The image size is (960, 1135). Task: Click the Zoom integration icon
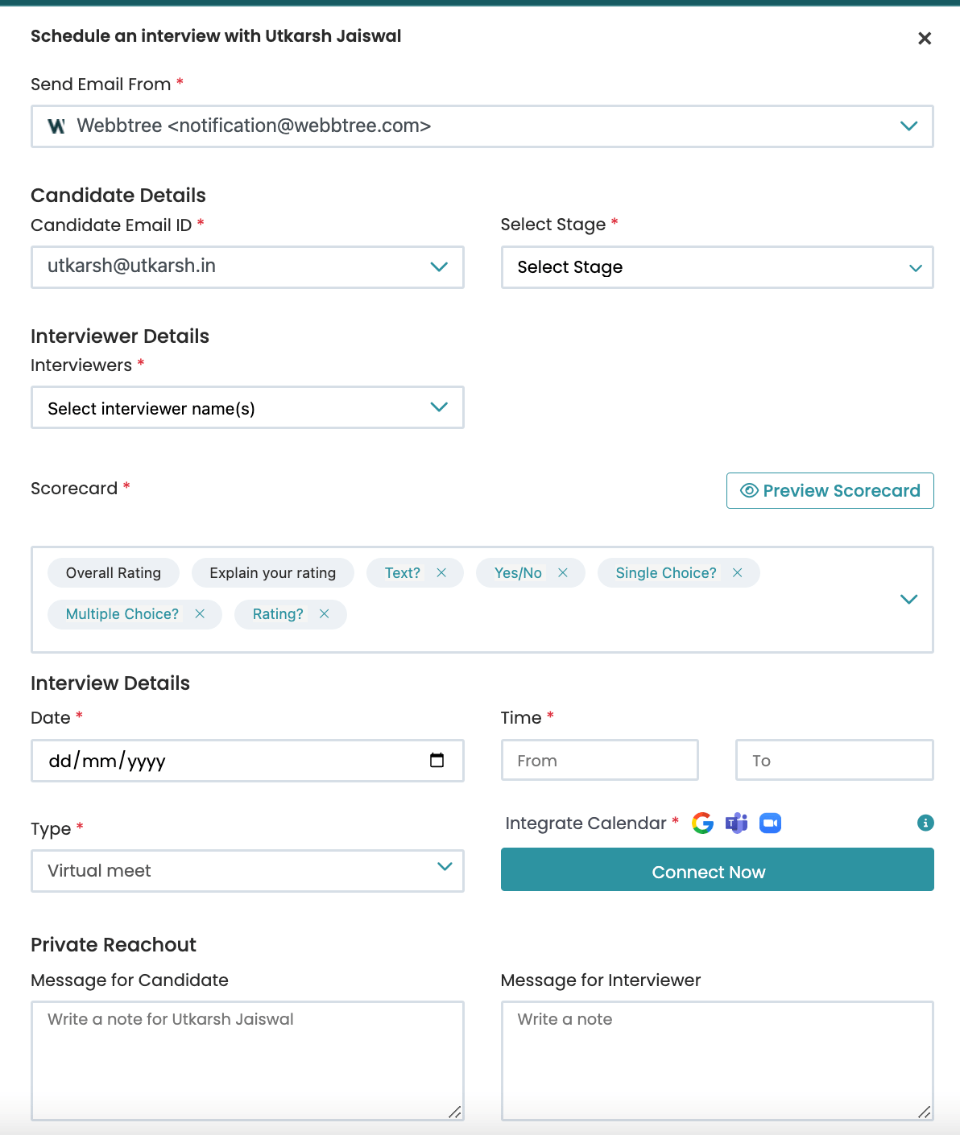click(x=770, y=823)
